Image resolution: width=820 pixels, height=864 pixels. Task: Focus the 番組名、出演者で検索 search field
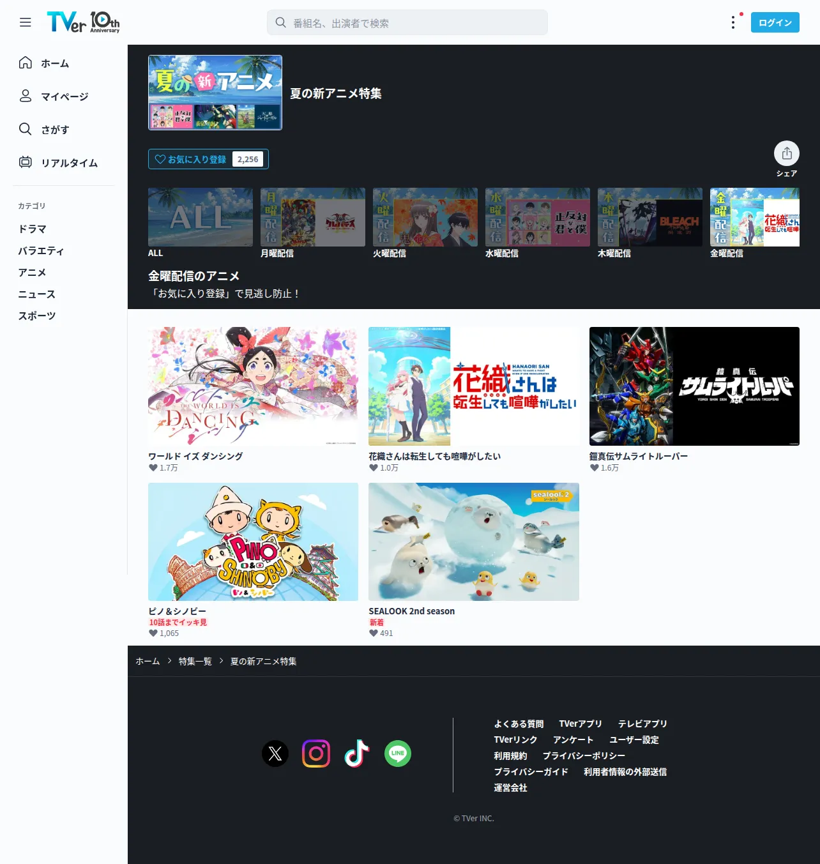pos(407,22)
